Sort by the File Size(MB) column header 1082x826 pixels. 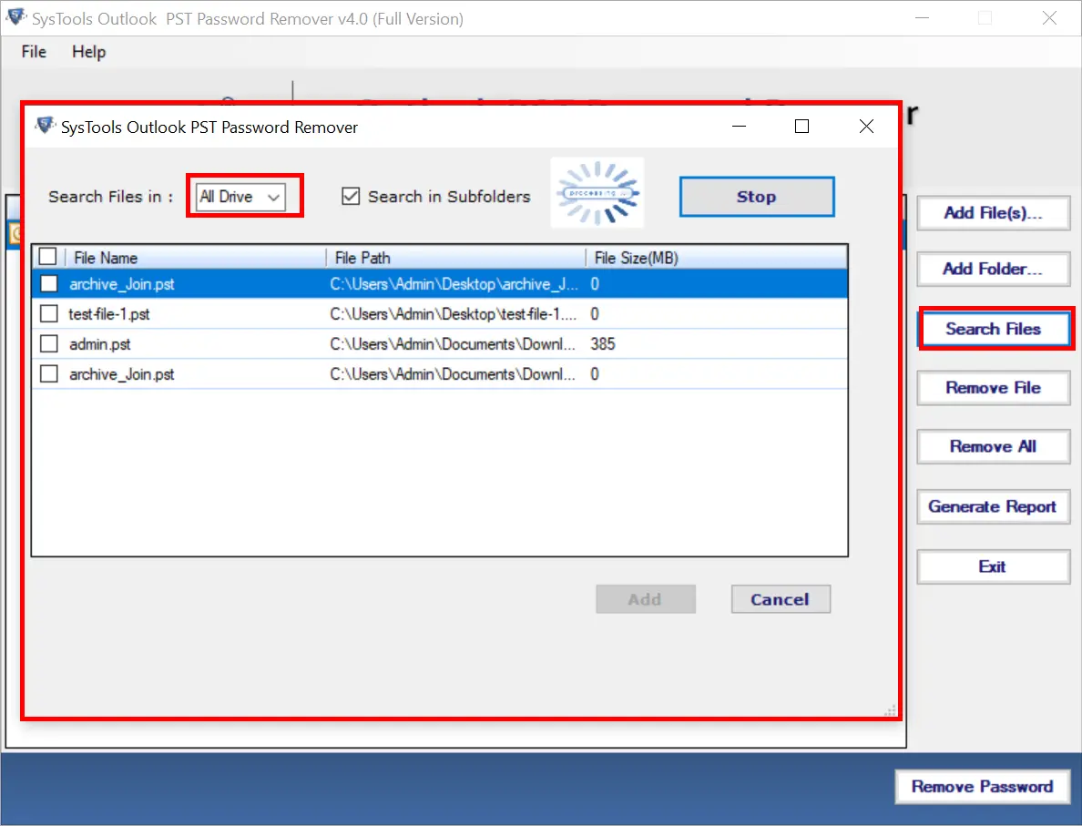coord(716,258)
